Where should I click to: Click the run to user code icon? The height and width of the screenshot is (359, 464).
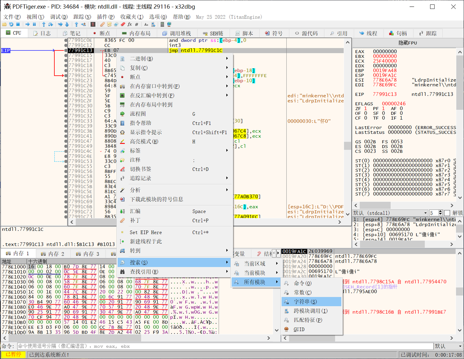pos(83,25)
